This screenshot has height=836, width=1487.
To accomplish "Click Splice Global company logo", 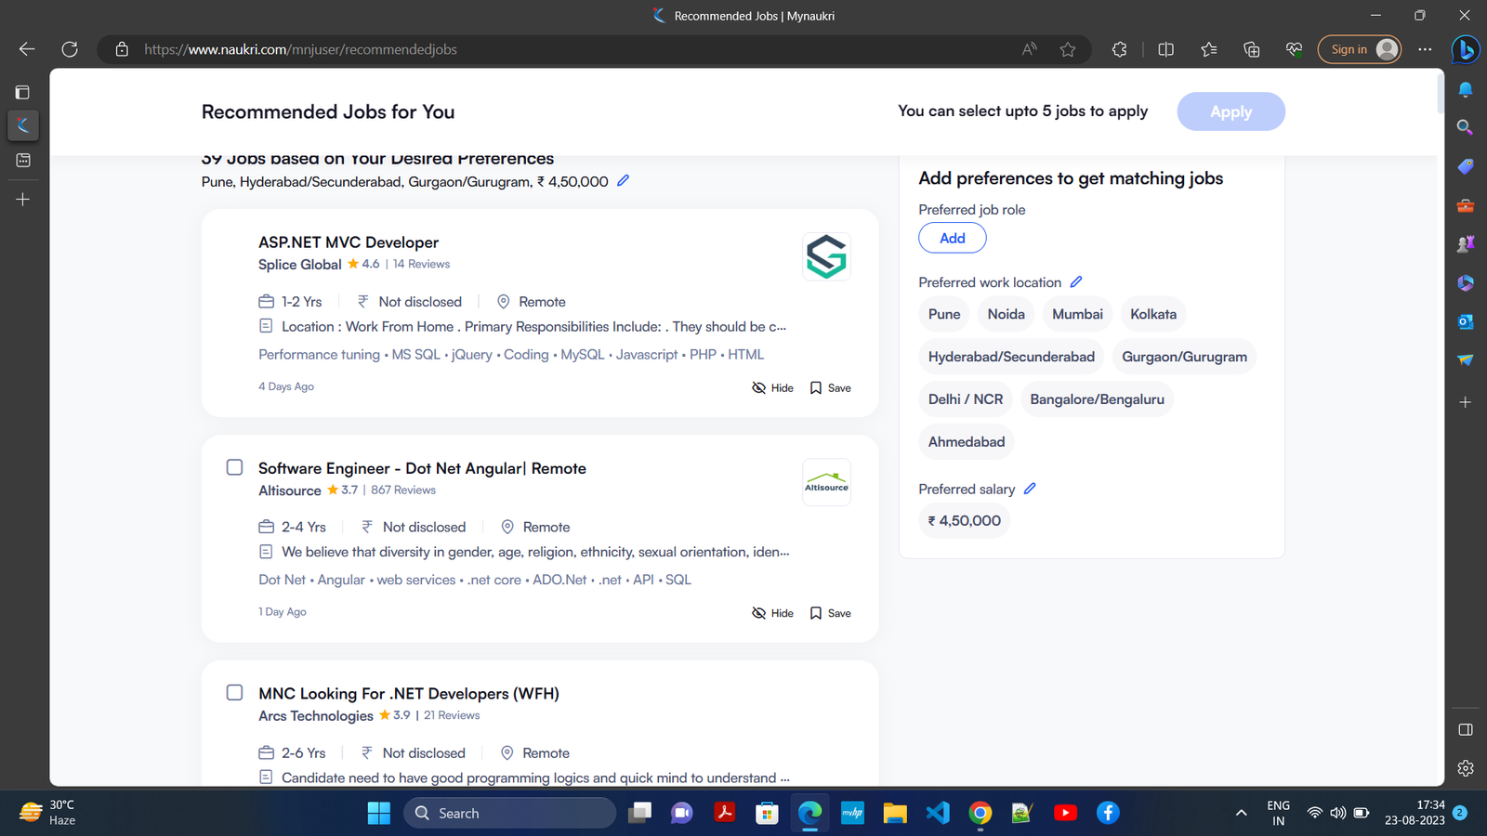I will point(826,256).
